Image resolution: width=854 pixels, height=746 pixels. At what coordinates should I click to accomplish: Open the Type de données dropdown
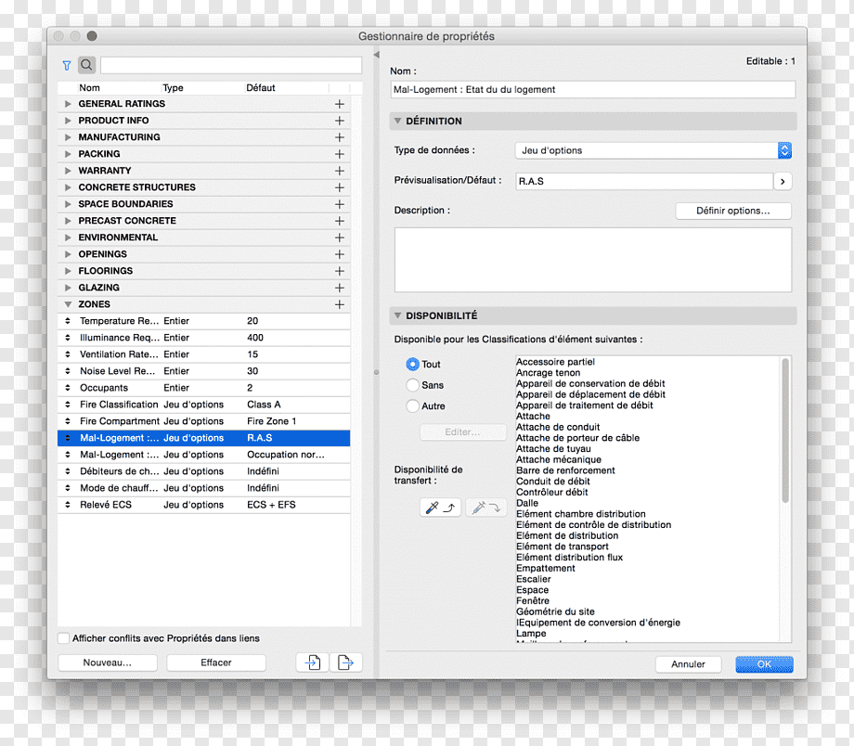[653, 150]
